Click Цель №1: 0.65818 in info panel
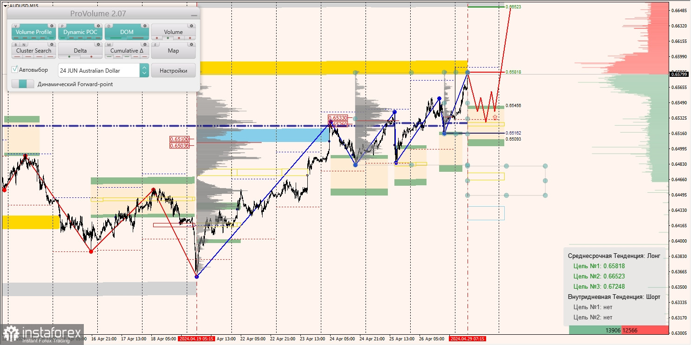The width and height of the screenshot is (691, 345). pyautogui.click(x=599, y=266)
